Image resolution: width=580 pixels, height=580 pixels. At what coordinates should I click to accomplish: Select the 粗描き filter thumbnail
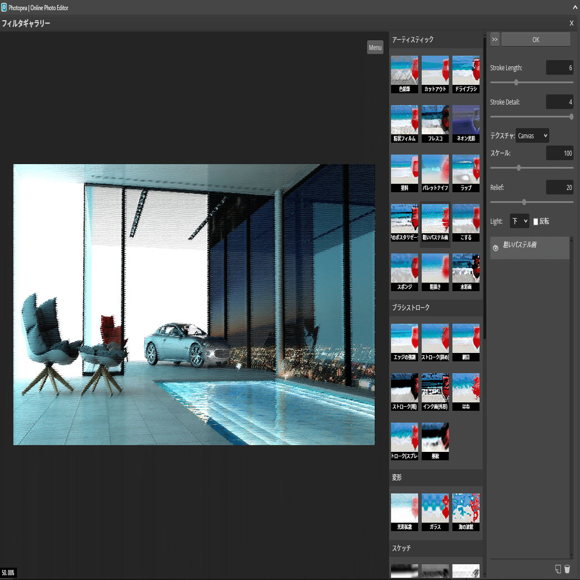pos(435,272)
